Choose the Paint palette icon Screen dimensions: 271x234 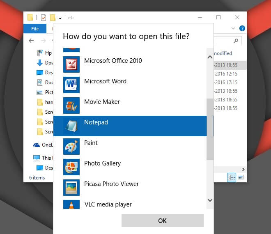click(x=71, y=147)
